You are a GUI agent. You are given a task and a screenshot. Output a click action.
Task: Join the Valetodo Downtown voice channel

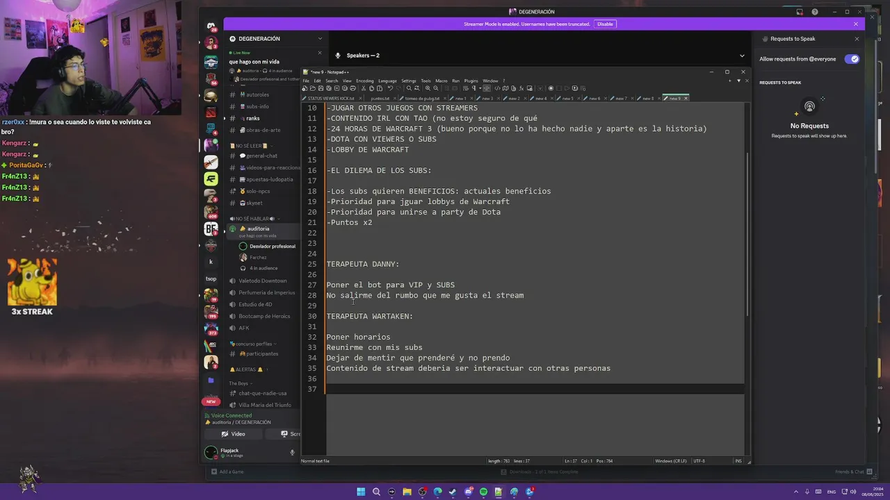tap(263, 281)
